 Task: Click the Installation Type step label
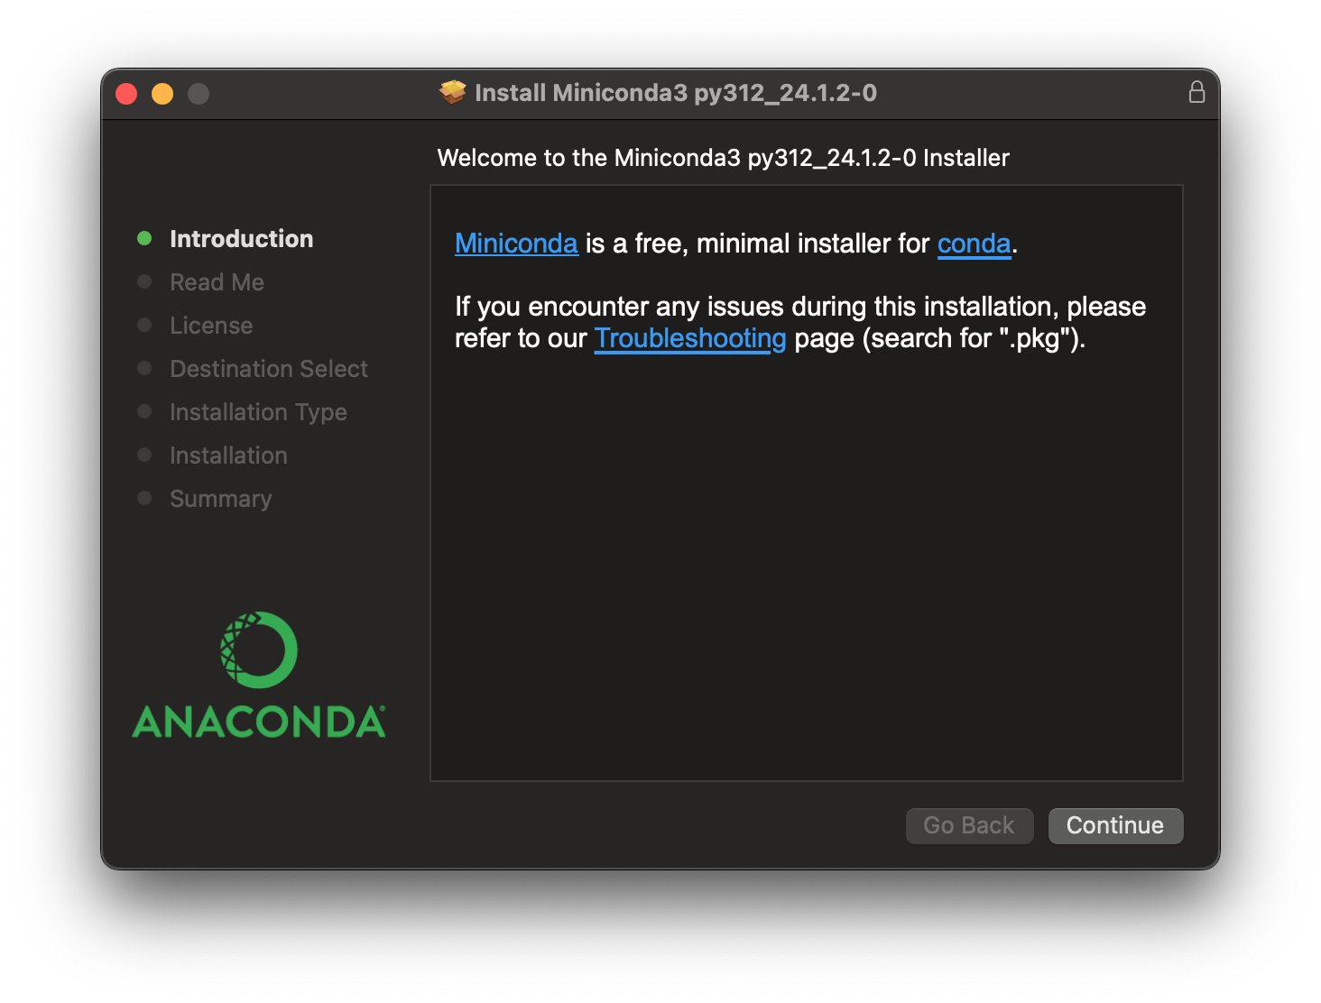(258, 412)
